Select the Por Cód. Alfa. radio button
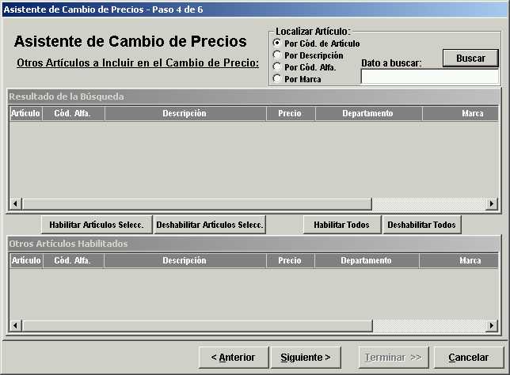This screenshot has width=510, height=375. point(277,67)
